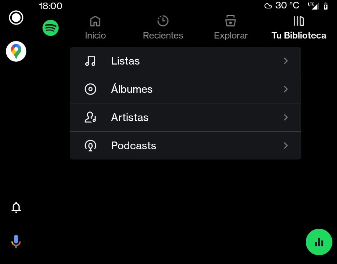Switch to the Explorar tab label

[x=231, y=36]
